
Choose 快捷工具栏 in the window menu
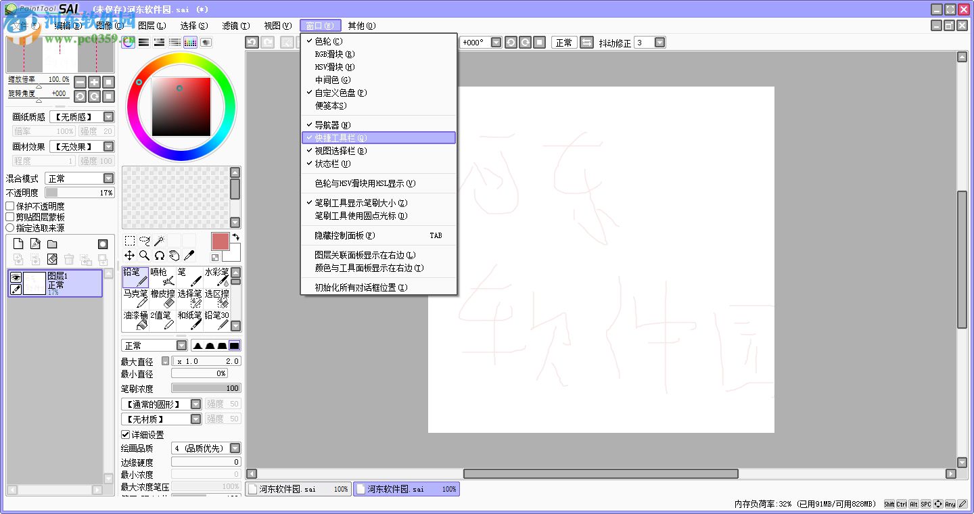click(x=379, y=138)
